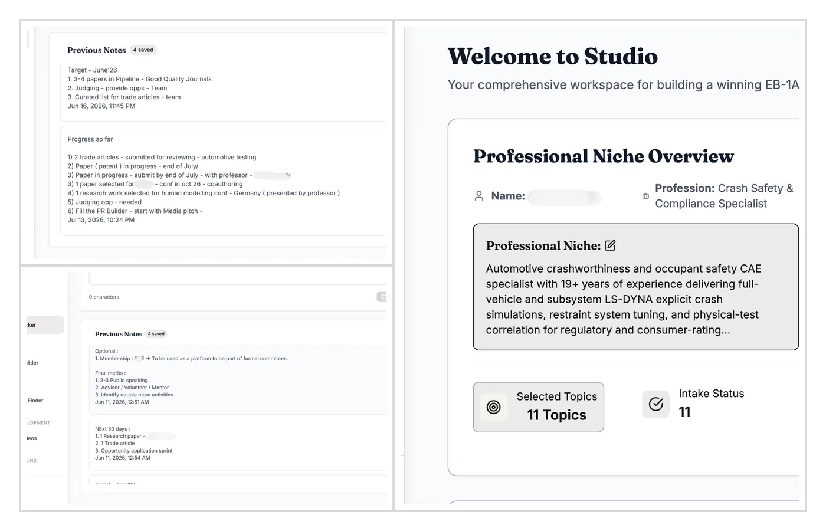Open the Finder item in the sidebar
This screenshot has width=826, height=531.
[35, 401]
